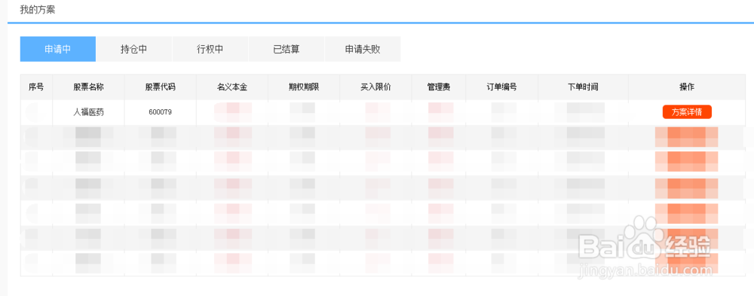View the 已结算 tab
The height and width of the screenshot is (296, 754).
click(x=287, y=49)
